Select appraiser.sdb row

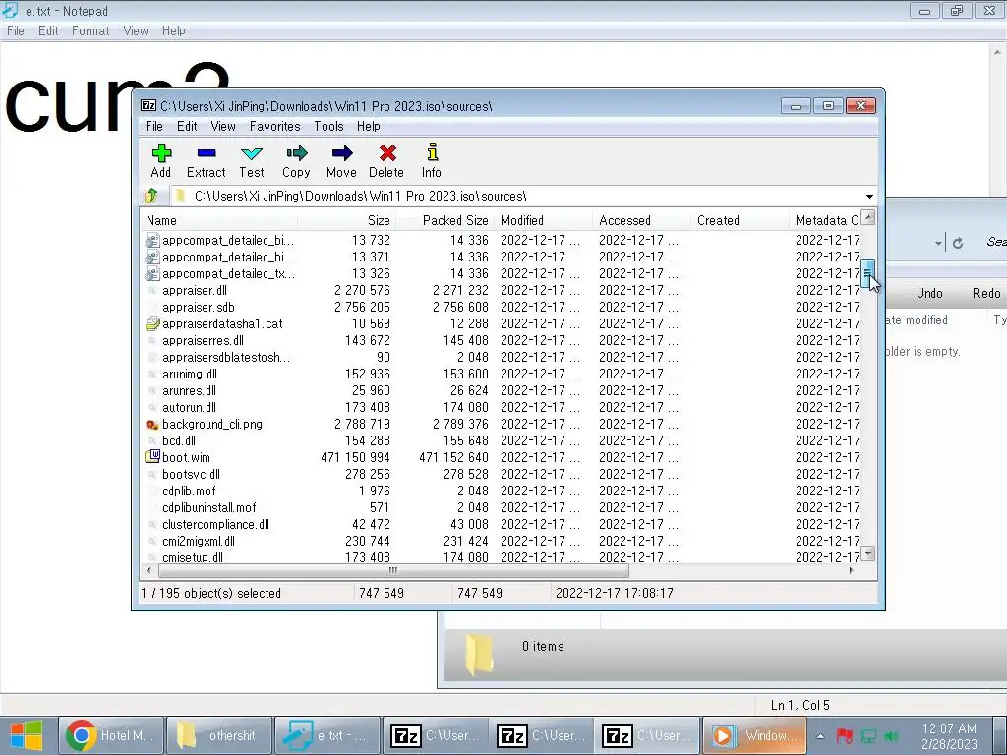click(501, 307)
